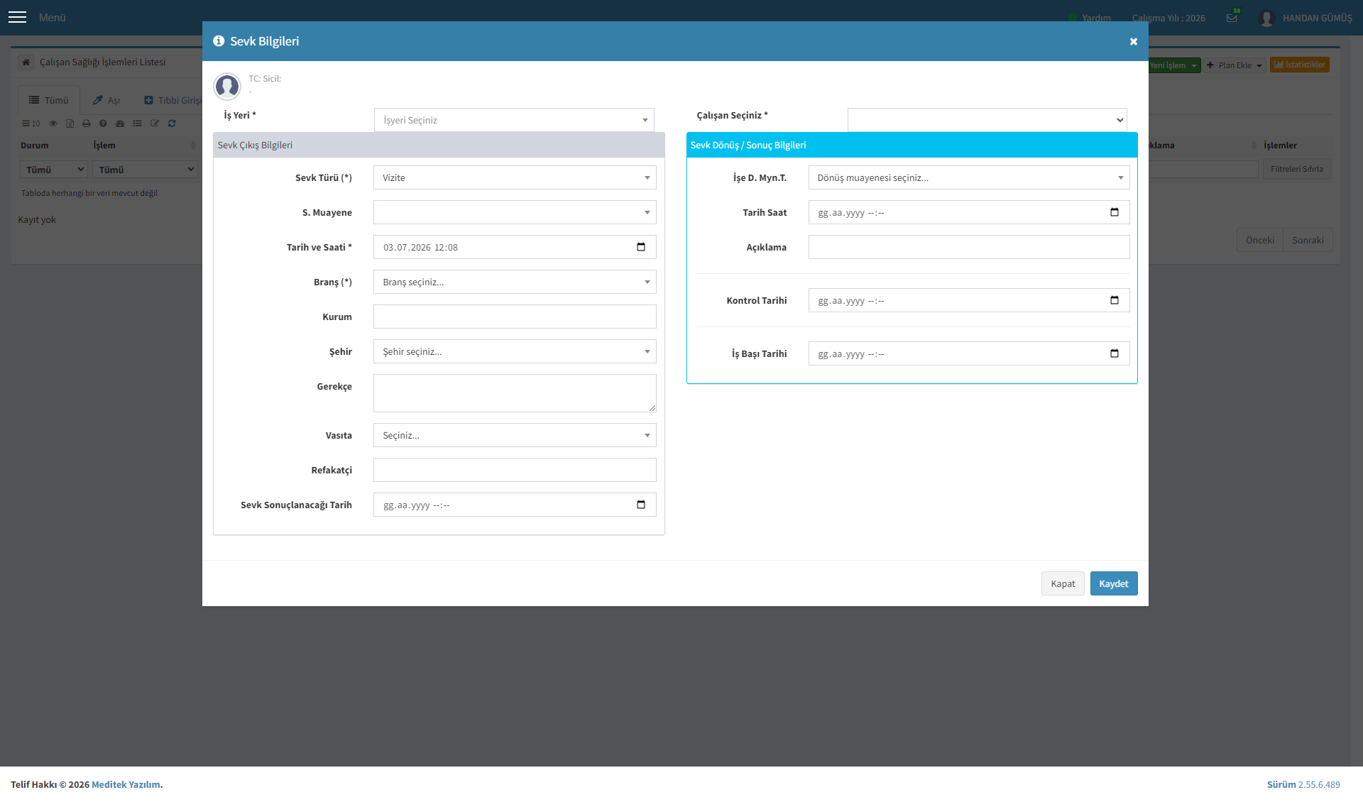The height and width of the screenshot is (802, 1363).
Task: Close the Sevk Bilgileri dialog
Action: coord(1134,41)
